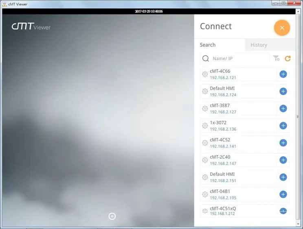Open settings gear for 1x-3072
303x229 pixels.
click(205, 126)
